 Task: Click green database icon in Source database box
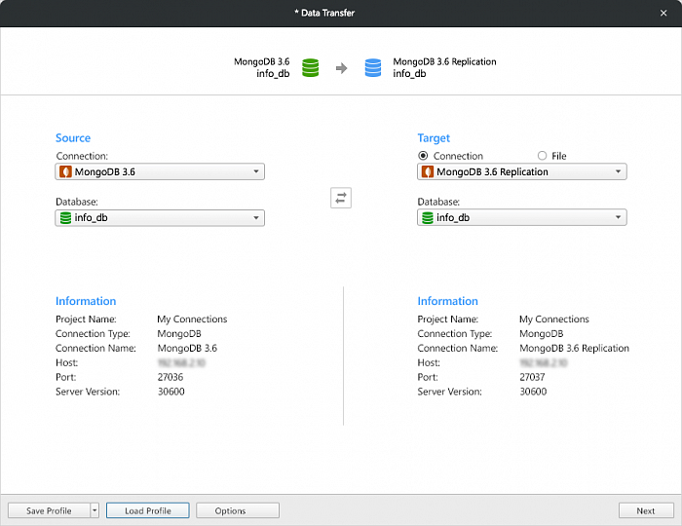[x=65, y=218]
